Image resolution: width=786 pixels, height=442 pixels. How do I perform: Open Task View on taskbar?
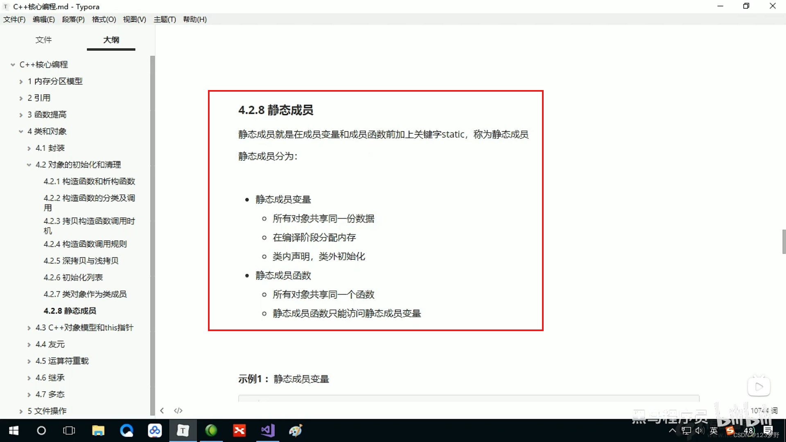click(x=69, y=431)
